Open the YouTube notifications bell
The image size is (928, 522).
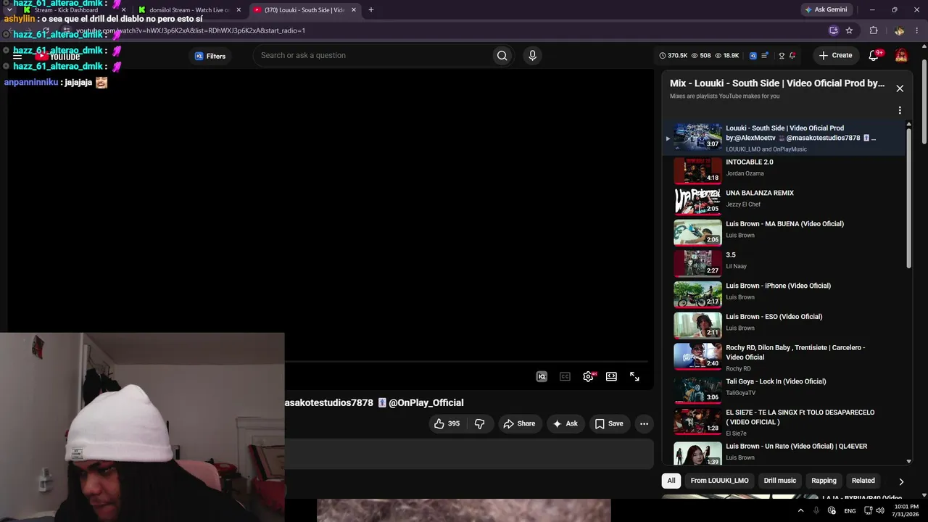coord(874,56)
